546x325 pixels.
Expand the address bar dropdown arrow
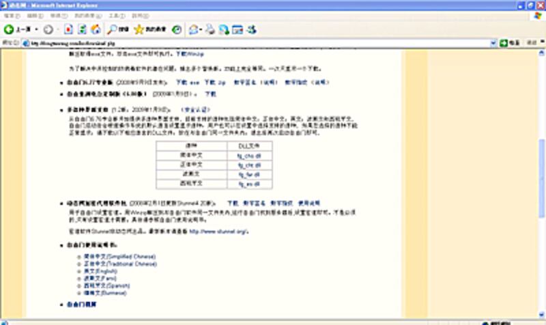click(x=493, y=43)
